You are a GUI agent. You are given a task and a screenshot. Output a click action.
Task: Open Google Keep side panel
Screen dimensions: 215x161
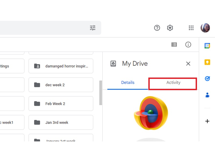(207, 62)
